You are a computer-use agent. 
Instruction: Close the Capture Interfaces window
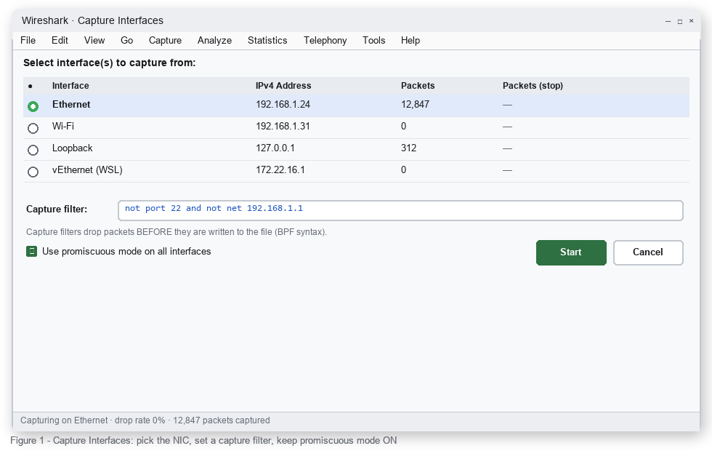692,21
